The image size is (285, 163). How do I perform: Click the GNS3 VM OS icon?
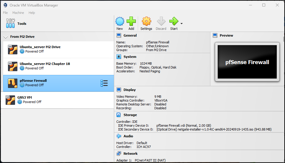[10, 100]
